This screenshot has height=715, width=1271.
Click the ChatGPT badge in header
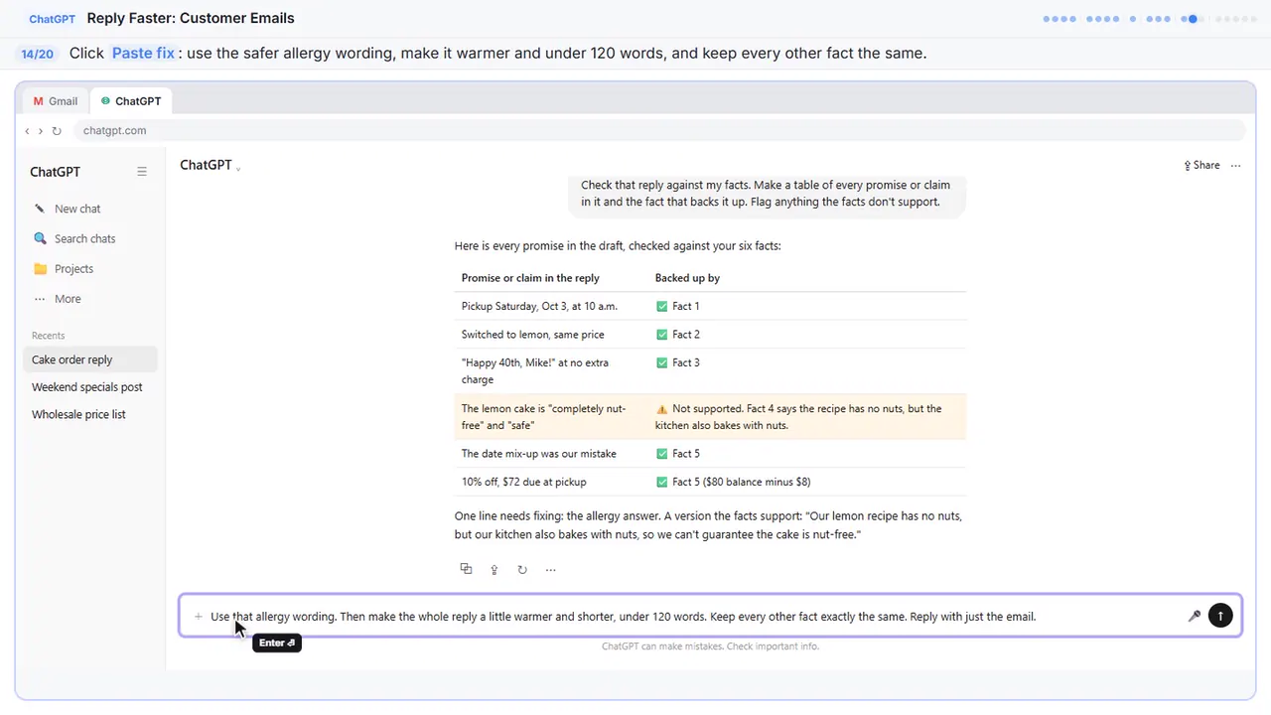51,19
